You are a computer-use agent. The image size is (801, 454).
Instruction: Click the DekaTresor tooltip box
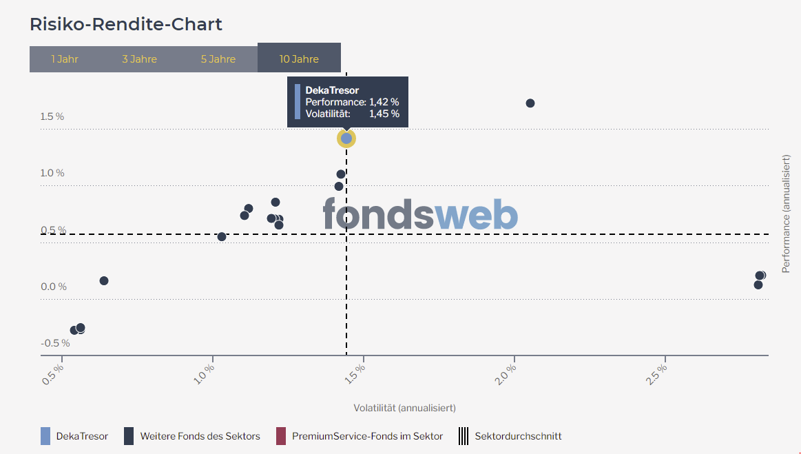348,102
